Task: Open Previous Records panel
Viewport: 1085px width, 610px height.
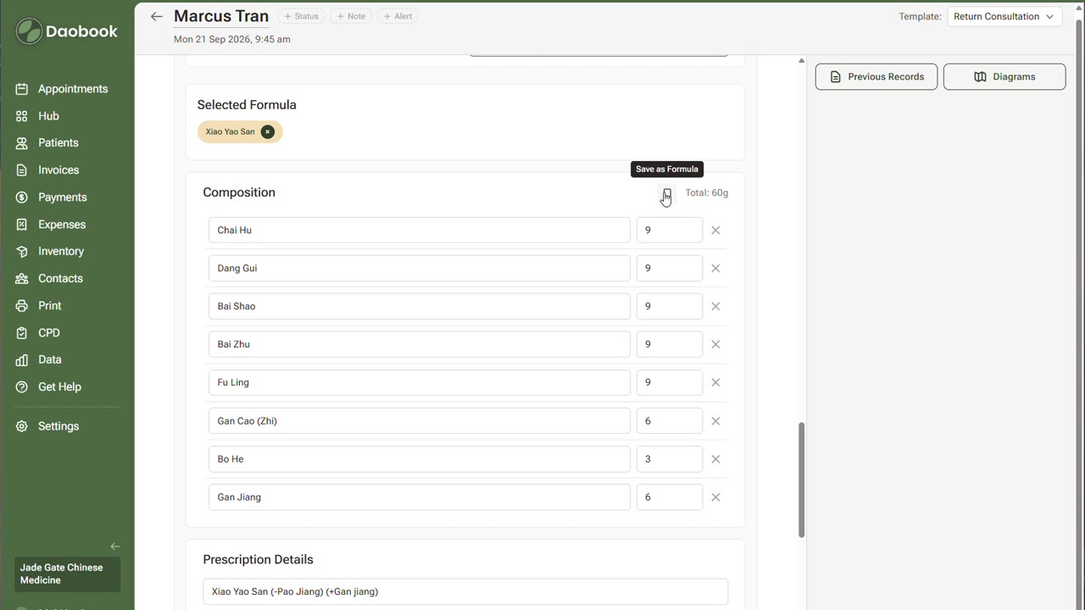Action: [876, 76]
